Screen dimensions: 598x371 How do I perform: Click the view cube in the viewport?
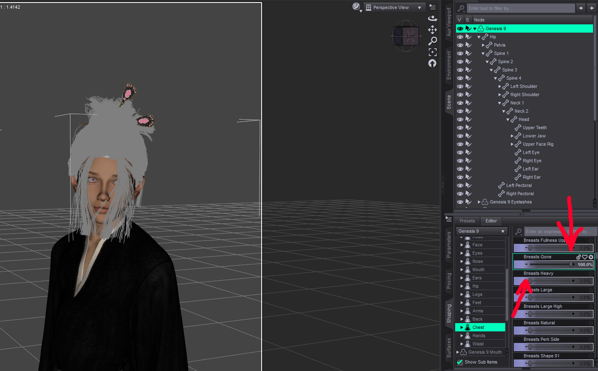coord(407,36)
